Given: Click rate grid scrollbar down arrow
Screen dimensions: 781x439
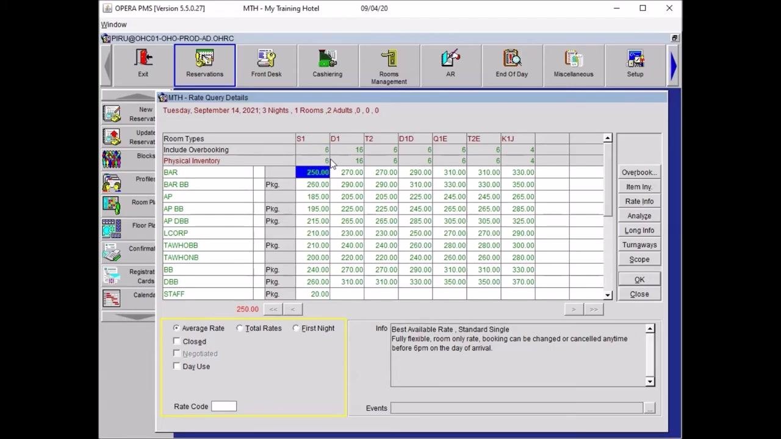Looking at the screenshot, I should click(x=608, y=295).
